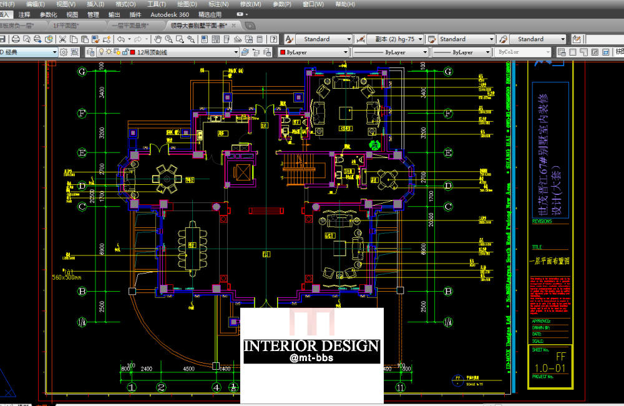
Task: Switch to the 1F平面图 drawing tab
Action: click(66, 26)
